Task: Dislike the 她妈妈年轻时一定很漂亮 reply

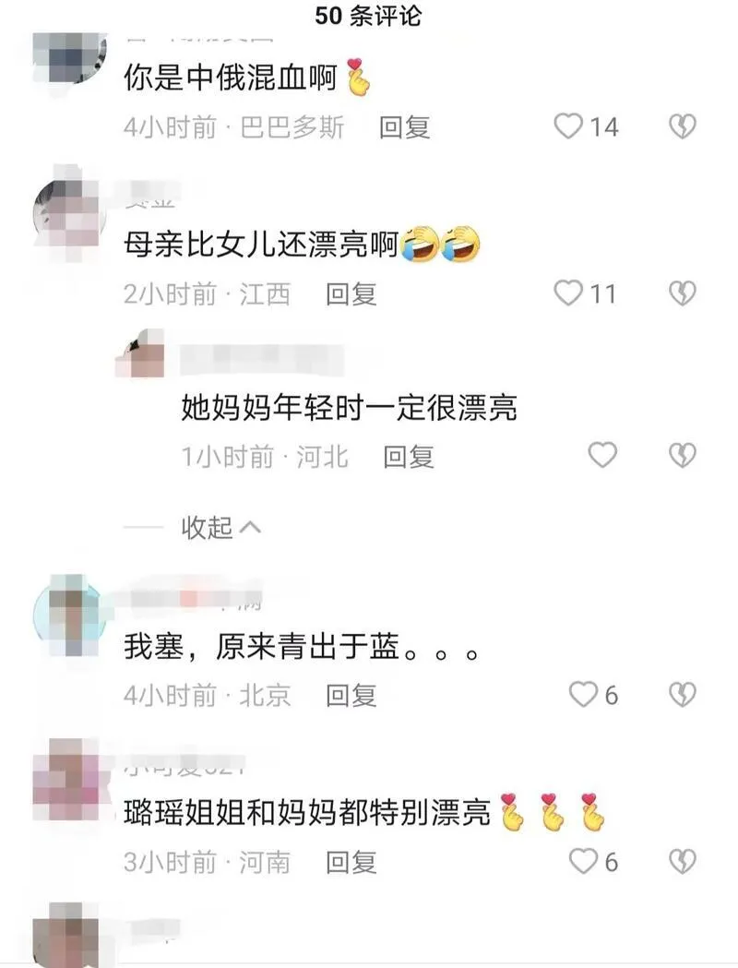Action: pyautogui.click(x=683, y=456)
